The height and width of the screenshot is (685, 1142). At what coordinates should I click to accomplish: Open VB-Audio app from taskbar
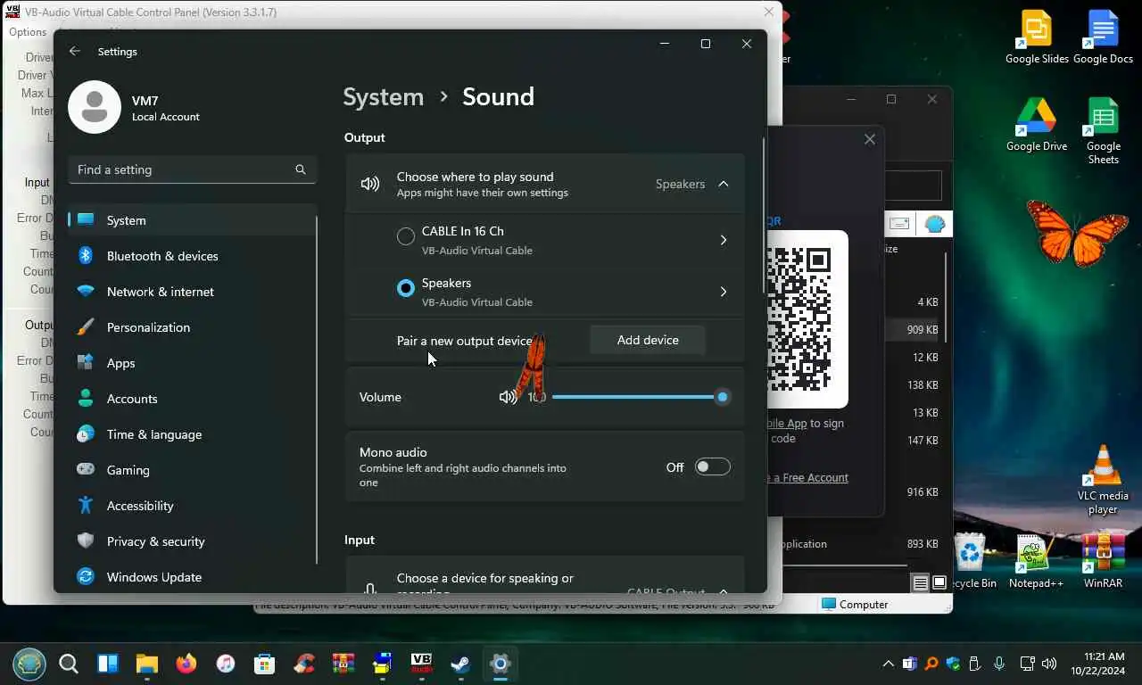pos(421,664)
